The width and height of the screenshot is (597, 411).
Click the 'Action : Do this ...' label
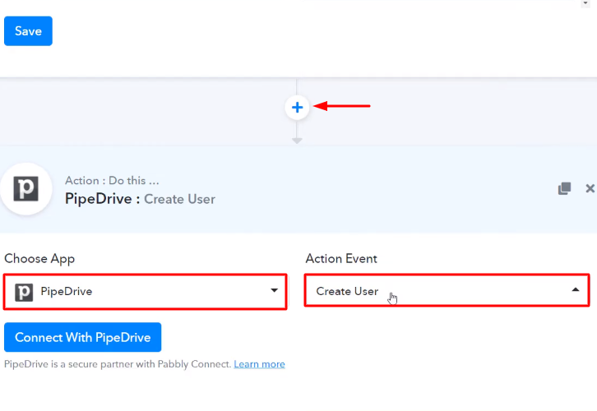(x=112, y=180)
